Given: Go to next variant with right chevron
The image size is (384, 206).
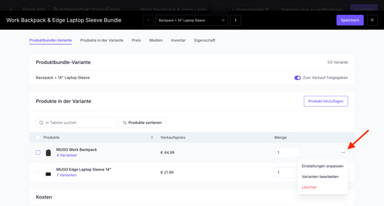Looking at the screenshot, I should pos(236,20).
